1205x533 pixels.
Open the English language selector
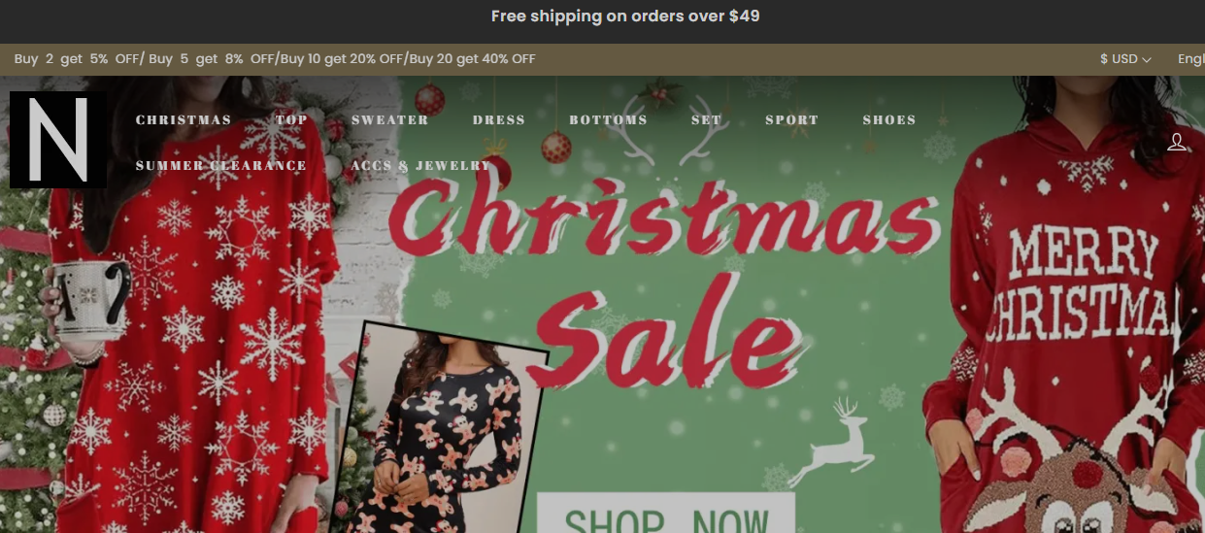(x=1191, y=59)
